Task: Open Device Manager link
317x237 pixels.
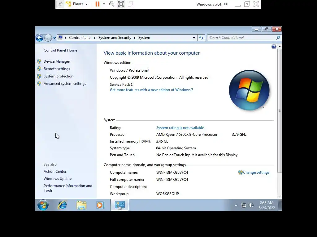Action: [57, 61]
